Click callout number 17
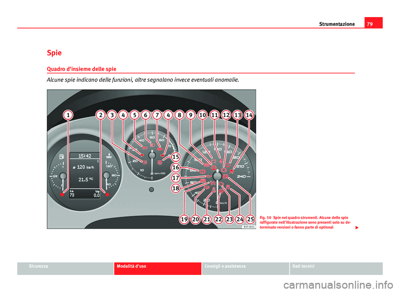The image size is (400, 292). [x=175, y=178]
